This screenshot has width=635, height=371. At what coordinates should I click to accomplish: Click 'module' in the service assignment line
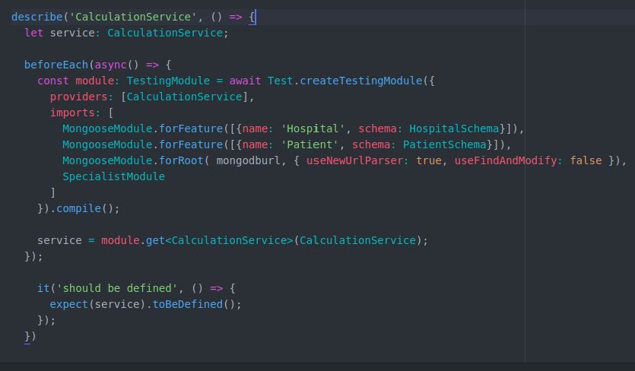120,240
